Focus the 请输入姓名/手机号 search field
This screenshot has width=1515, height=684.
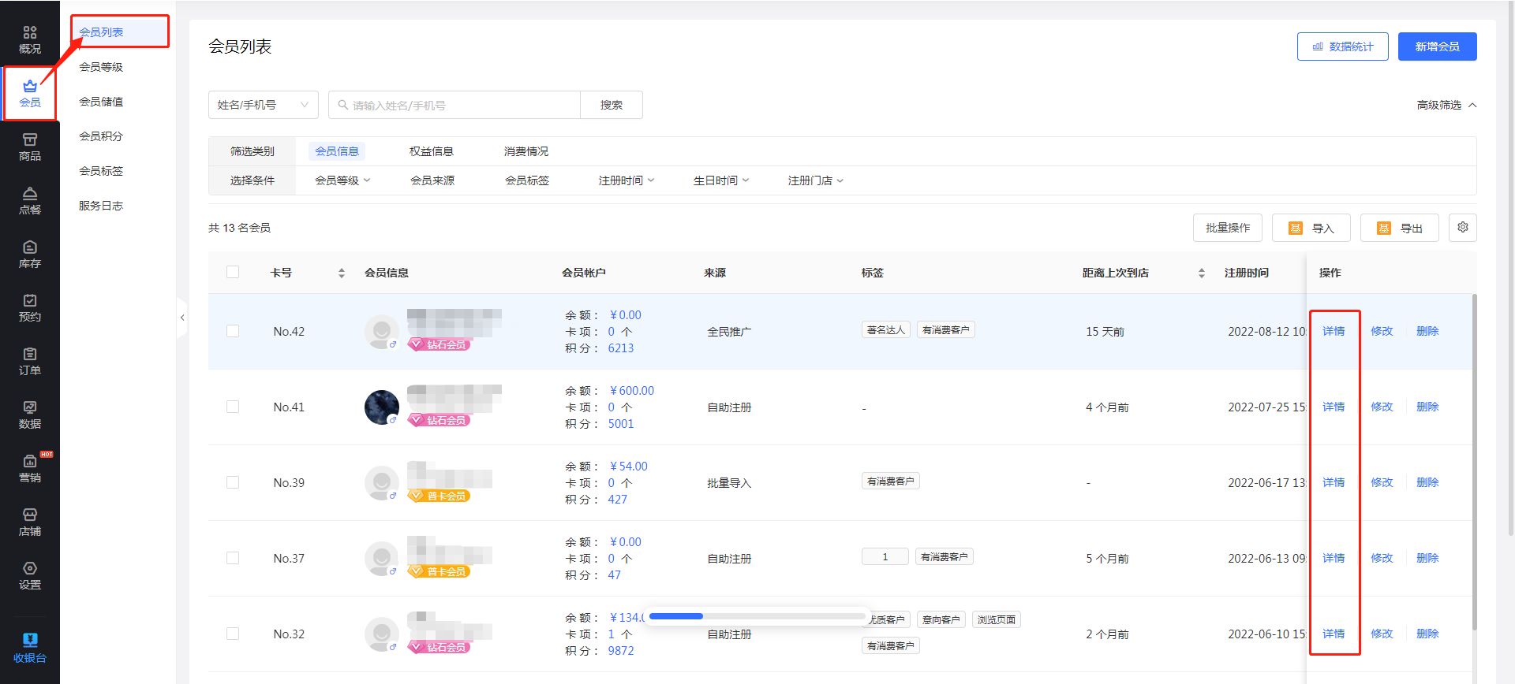click(x=454, y=105)
